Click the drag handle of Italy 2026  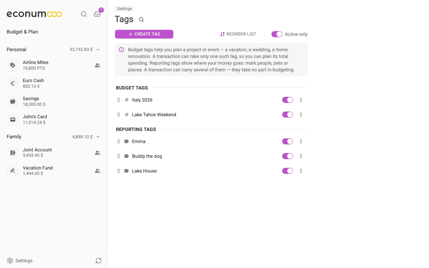[x=119, y=100]
